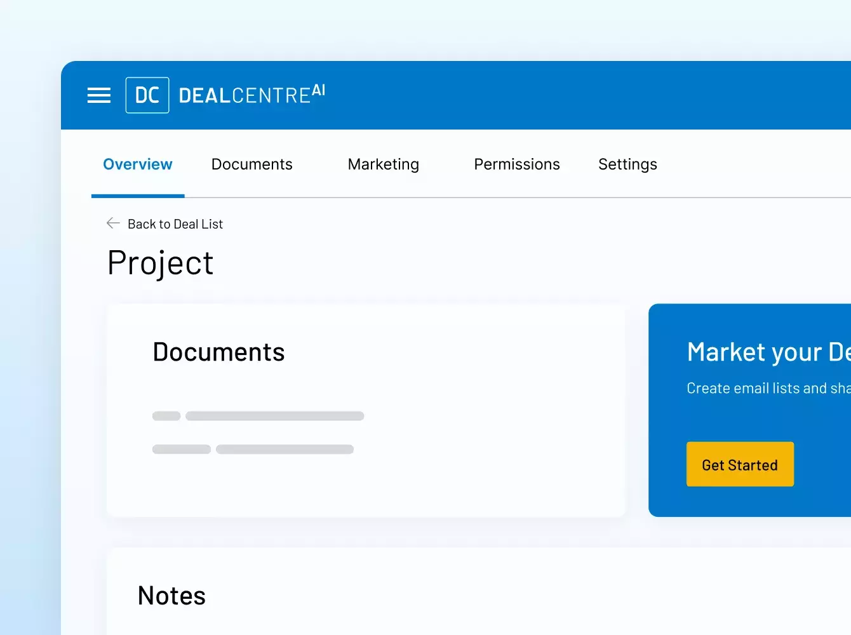Select the Overview tab
The height and width of the screenshot is (635, 851).
click(138, 164)
